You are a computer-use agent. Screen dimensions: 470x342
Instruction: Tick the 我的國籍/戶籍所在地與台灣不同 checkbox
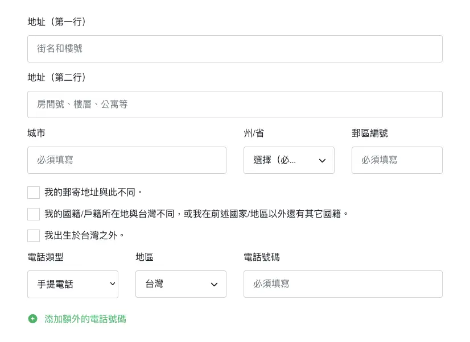[34, 214]
